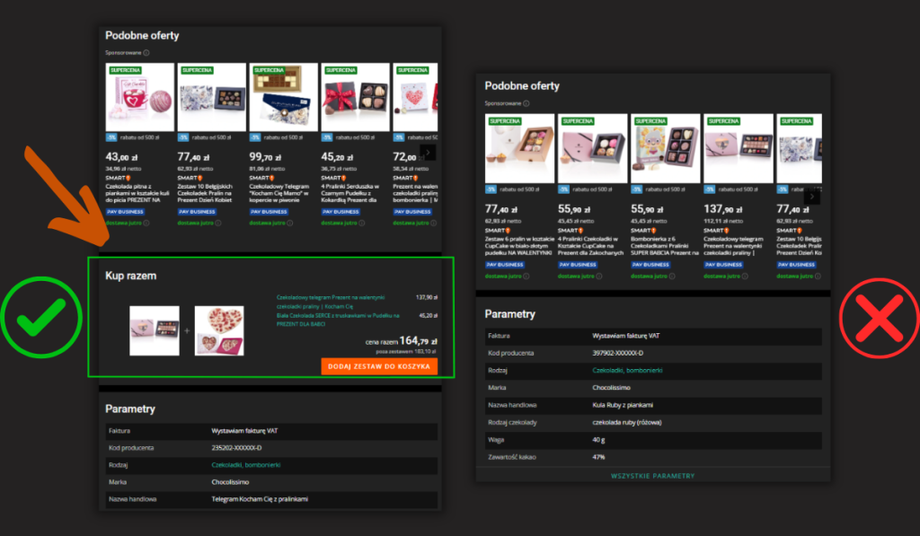Image resolution: width=920 pixels, height=536 pixels.
Task: Open the pink telegram box thumbnail priced 137,90 zł
Action: [x=739, y=148]
